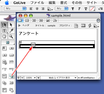104x94 pixels.
Task: Pick the checkbox form object in the palette
Action: click(x=11, y=76)
